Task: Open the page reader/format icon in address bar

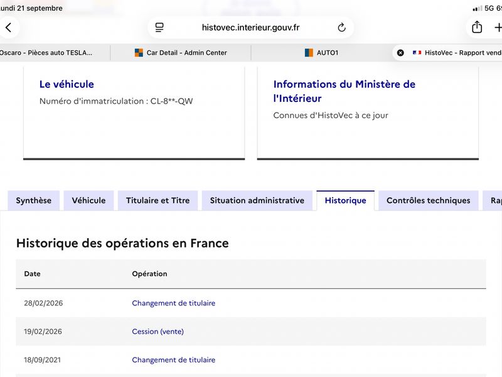Action: click(159, 28)
